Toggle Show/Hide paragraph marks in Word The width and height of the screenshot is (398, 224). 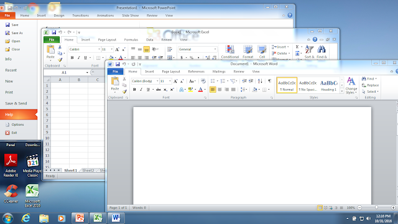click(x=269, y=81)
